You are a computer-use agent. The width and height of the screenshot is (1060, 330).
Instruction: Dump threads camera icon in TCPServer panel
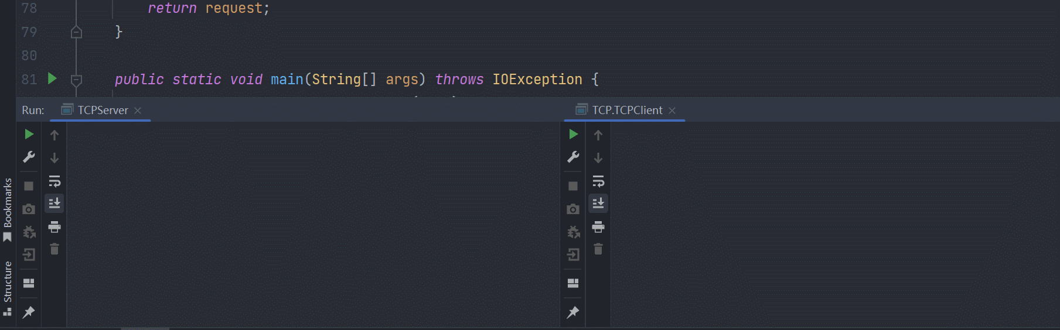coord(29,209)
